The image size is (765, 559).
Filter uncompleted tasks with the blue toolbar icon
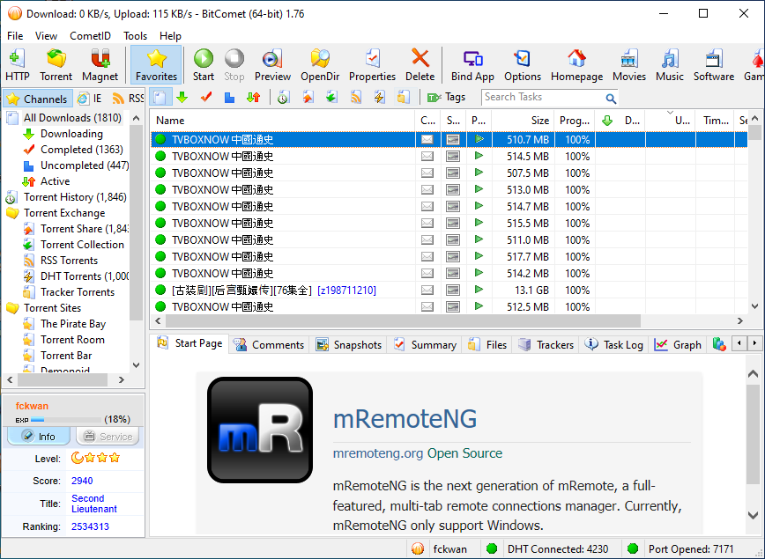(x=229, y=98)
